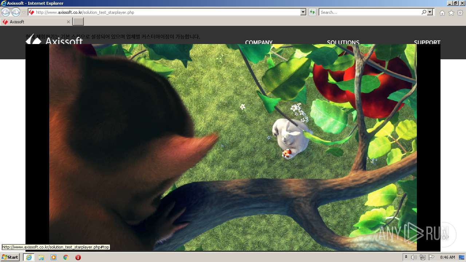This screenshot has height=262, width=466.
Task: Open the SOLUTIONS menu item
Action: pyautogui.click(x=343, y=42)
